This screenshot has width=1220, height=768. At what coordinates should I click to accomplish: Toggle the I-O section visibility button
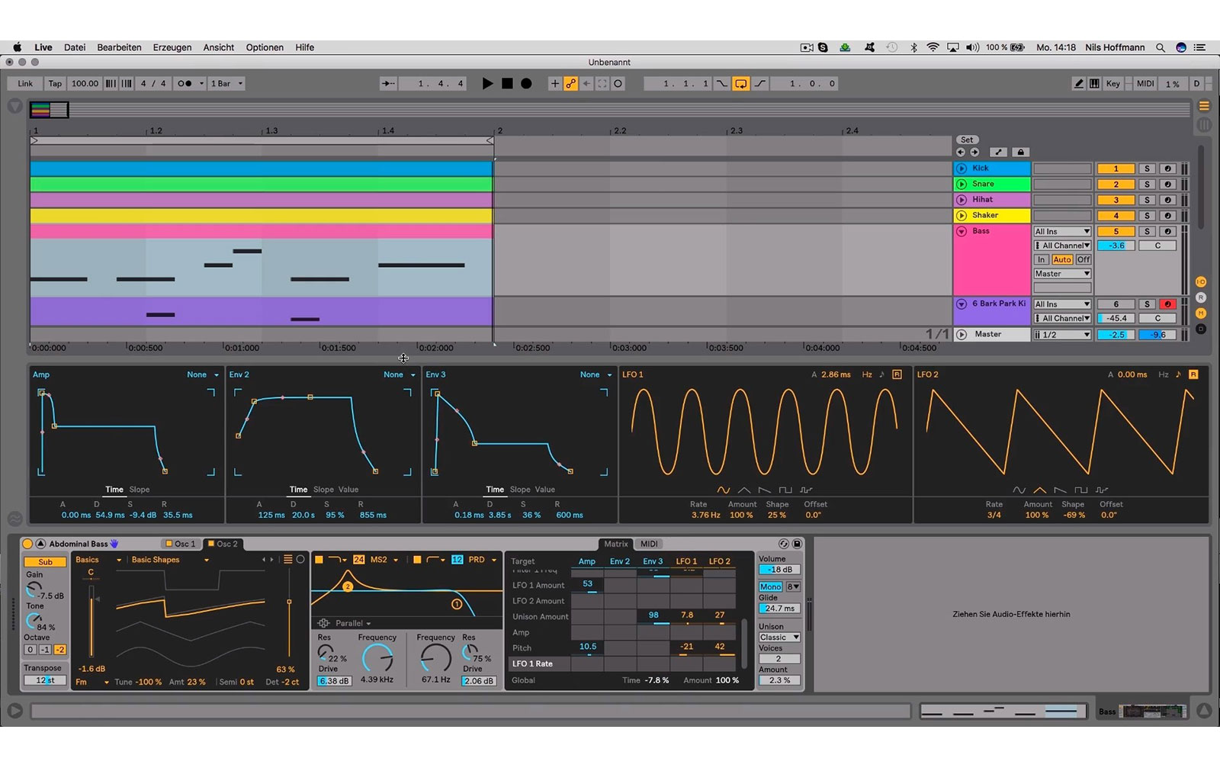(1201, 282)
